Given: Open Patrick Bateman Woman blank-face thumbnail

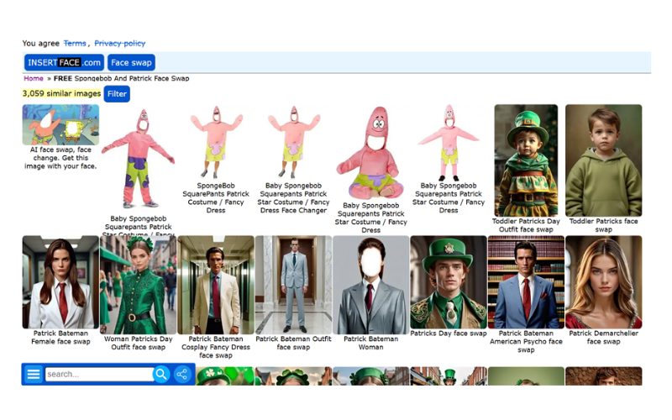Looking at the screenshot, I should [x=371, y=285].
